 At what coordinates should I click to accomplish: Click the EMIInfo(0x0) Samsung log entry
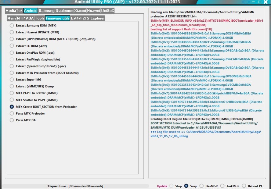201,36
